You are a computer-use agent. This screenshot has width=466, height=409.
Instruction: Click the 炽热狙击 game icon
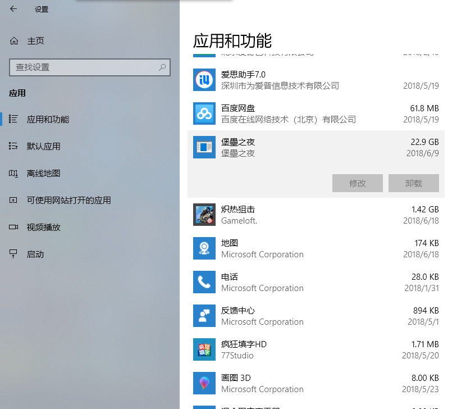204,215
